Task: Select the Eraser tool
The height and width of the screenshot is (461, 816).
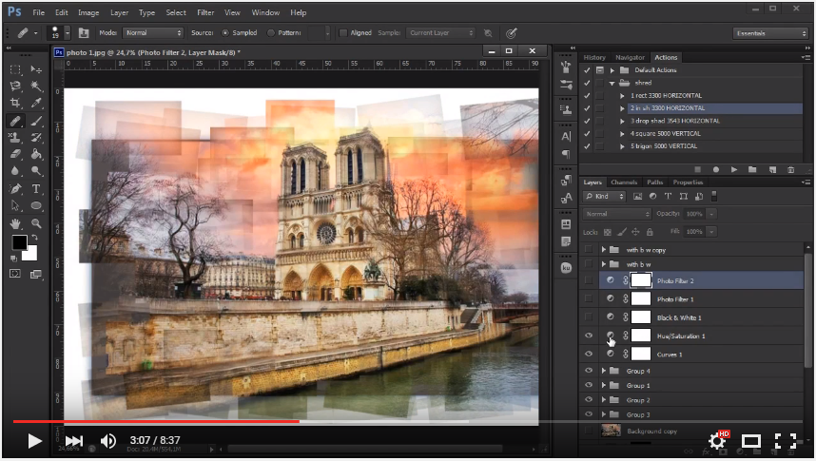Action: click(x=15, y=154)
